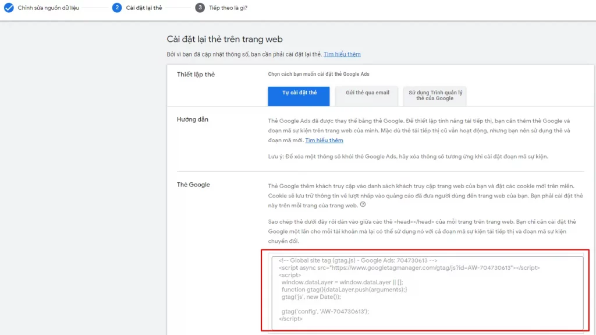Choose 'Gửi thẻ qua email' option
This screenshot has width=596, height=335.
coord(367,96)
